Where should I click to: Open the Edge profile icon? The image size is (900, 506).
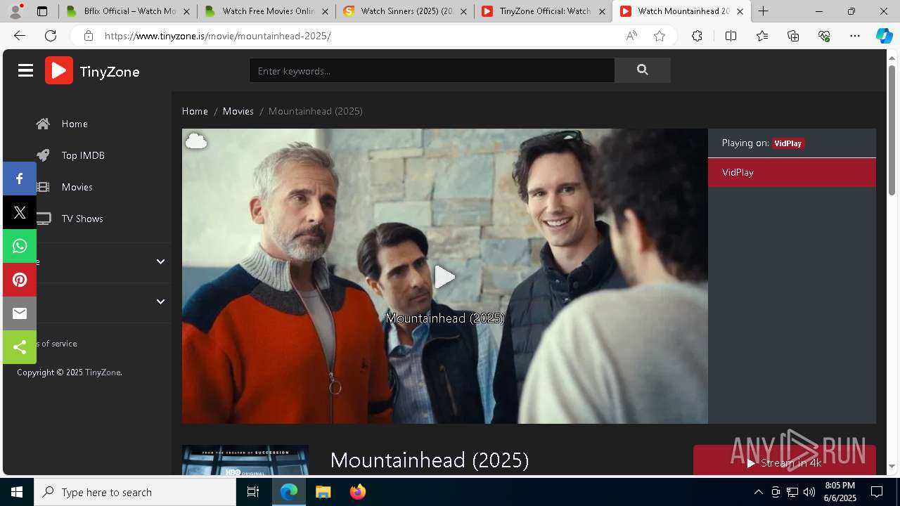click(x=15, y=11)
